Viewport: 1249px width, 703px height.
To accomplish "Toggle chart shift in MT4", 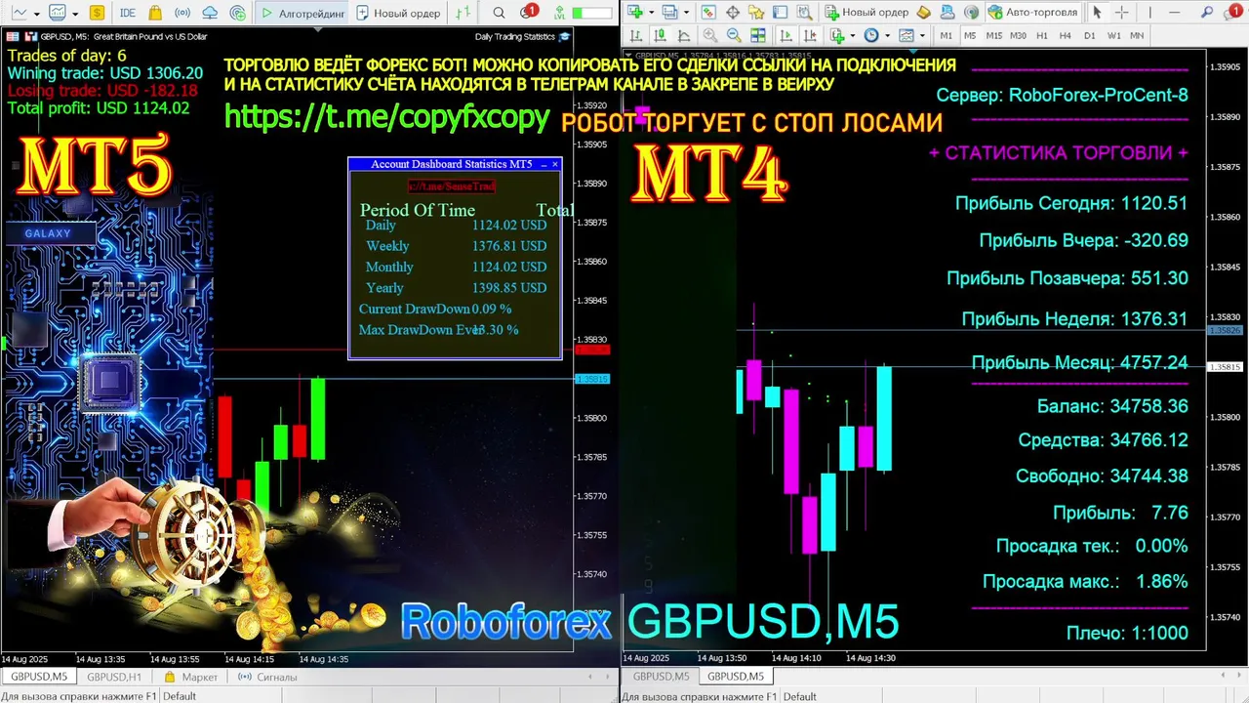I will (x=810, y=35).
